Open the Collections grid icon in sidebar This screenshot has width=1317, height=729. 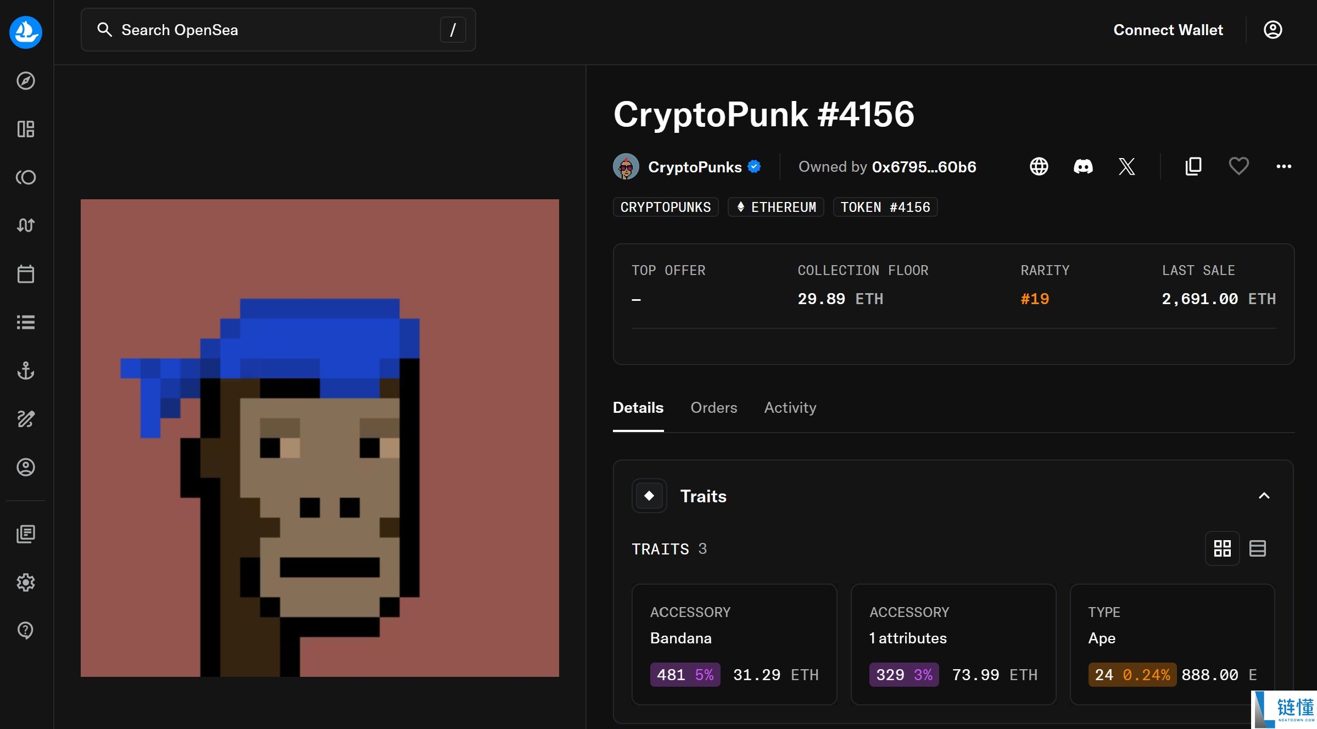coord(26,129)
